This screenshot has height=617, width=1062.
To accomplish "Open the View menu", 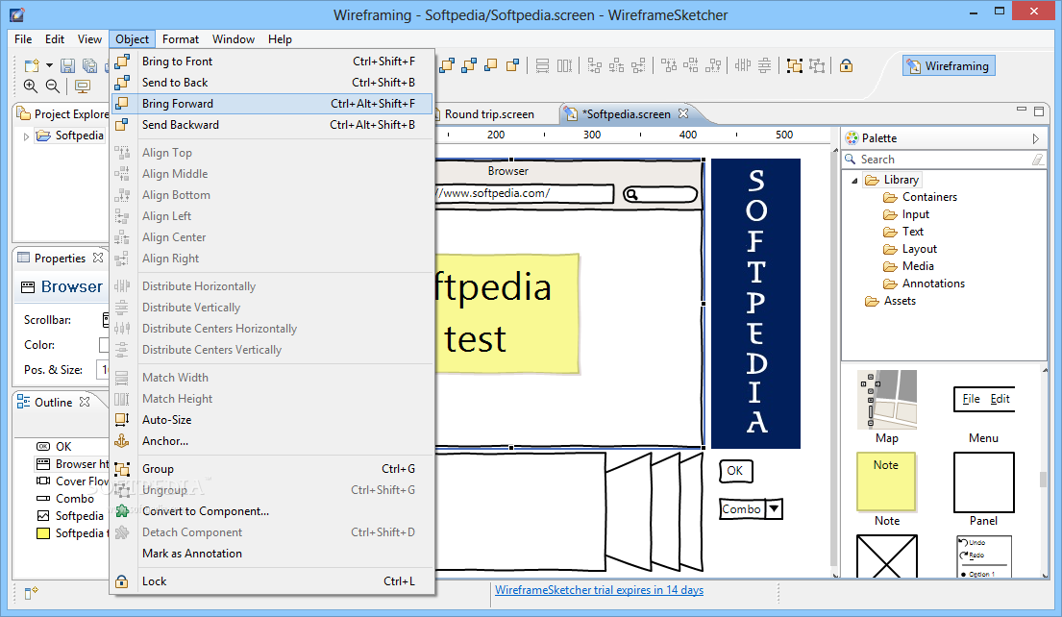I will [x=89, y=39].
